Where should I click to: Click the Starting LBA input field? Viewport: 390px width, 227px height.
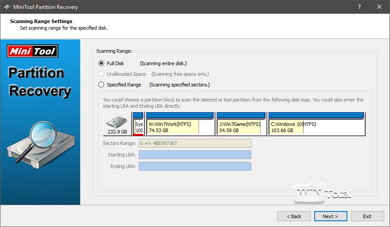tap(195, 155)
